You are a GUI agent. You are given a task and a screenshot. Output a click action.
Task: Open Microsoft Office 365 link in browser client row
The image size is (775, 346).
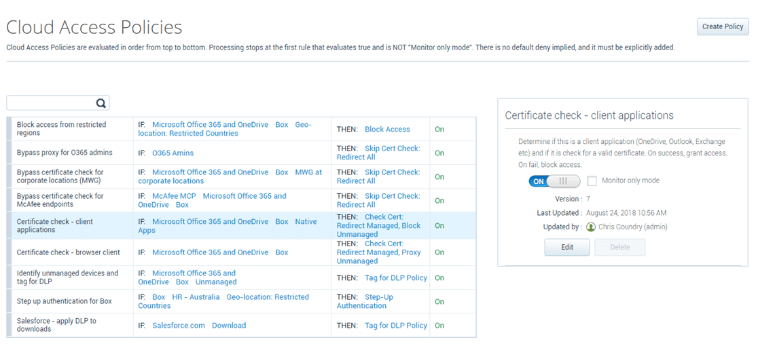point(210,252)
